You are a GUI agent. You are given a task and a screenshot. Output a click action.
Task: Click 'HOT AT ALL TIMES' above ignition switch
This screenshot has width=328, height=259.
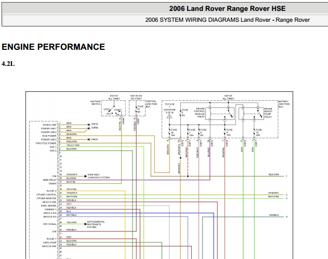click(114, 97)
